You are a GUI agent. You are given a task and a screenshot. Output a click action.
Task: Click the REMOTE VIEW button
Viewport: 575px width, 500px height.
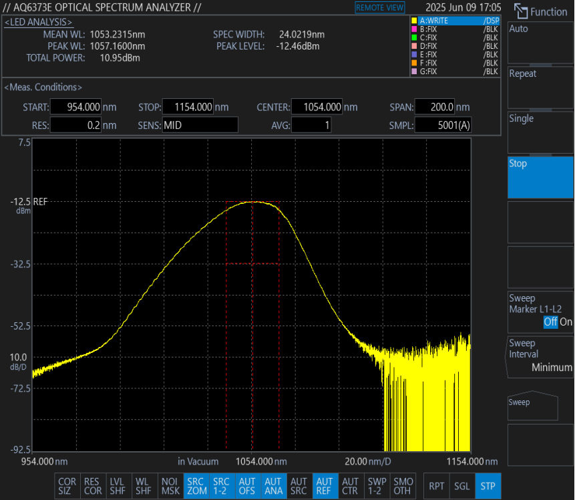(x=379, y=7)
